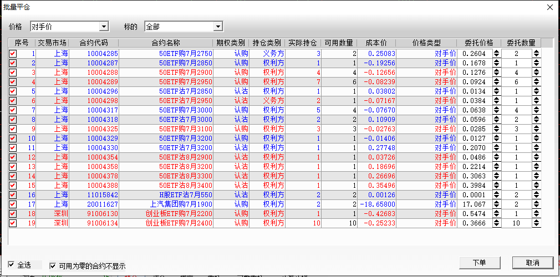560x277 pixels.
Task: Click contract code 91006134
Action: coord(101,223)
